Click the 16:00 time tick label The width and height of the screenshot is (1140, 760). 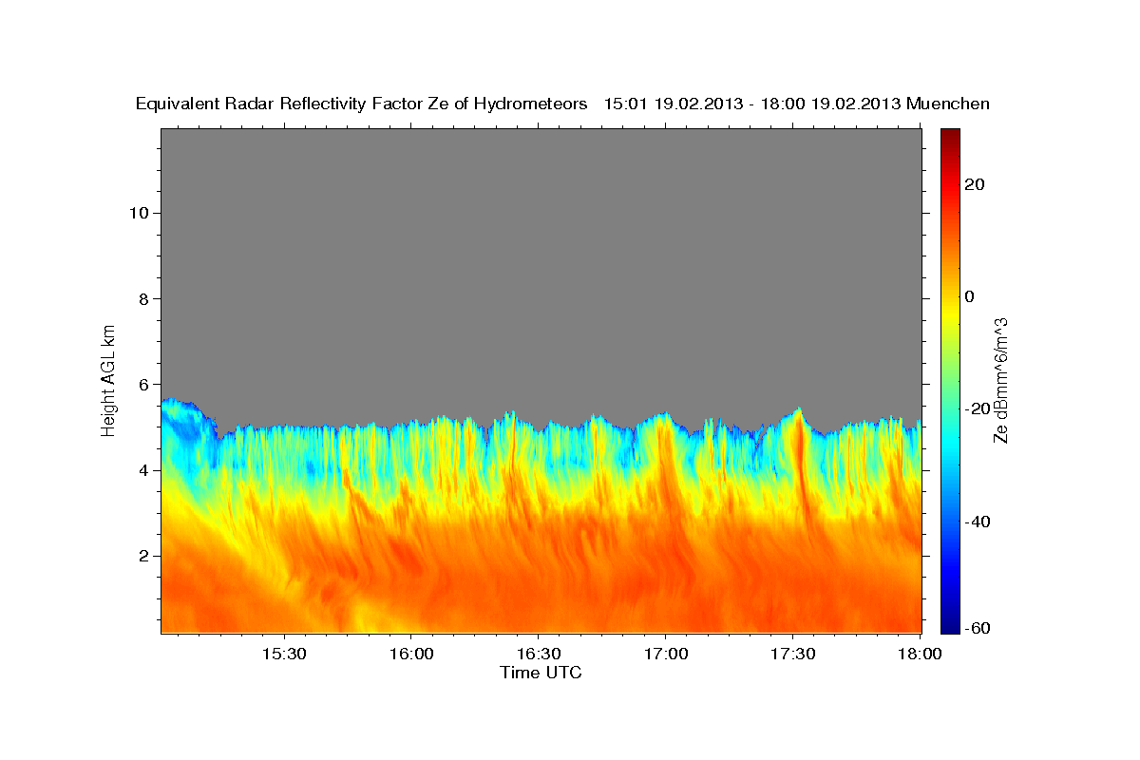tap(410, 655)
